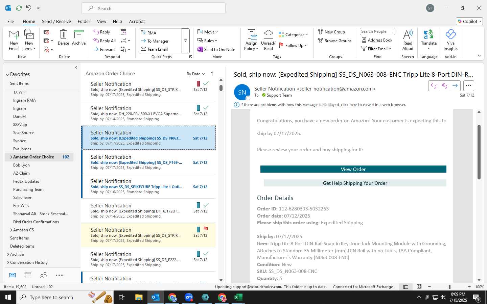Viewport: 487px width, 304px height.
Task: Open By Date sort dropdown
Action: coord(196,74)
